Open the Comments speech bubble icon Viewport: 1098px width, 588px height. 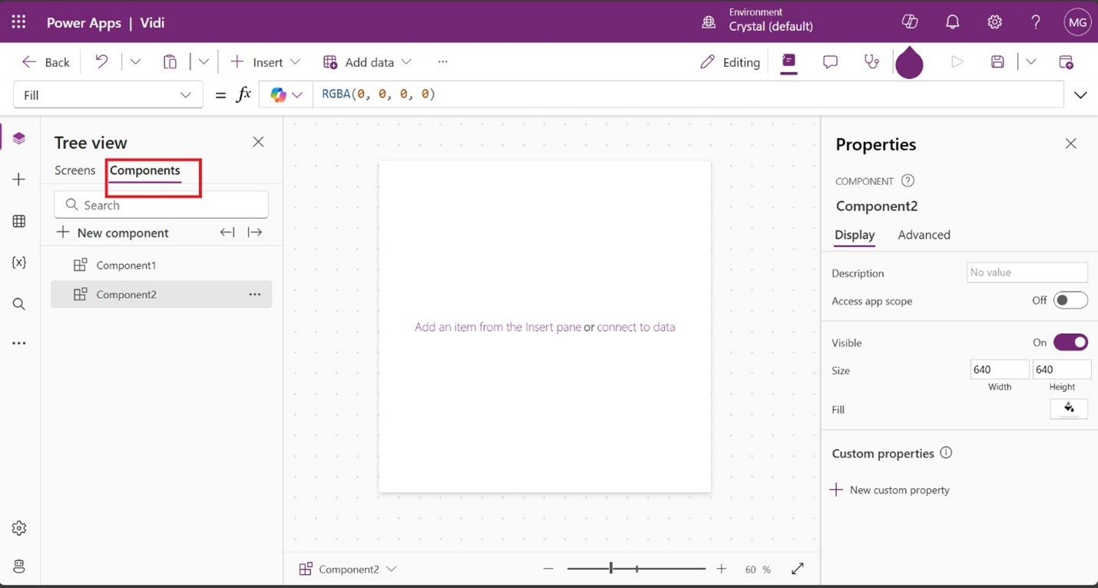pyautogui.click(x=830, y=62)
